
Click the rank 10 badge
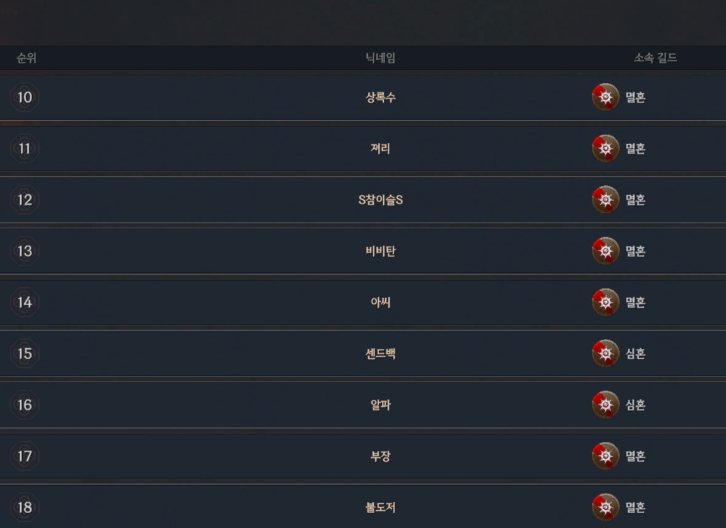(24, 97)
